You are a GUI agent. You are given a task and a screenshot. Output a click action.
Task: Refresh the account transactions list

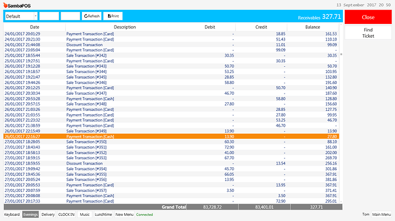click(x=92, y=16)
